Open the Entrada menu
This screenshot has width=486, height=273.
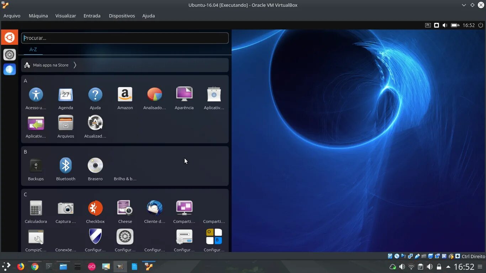[92, 16]
